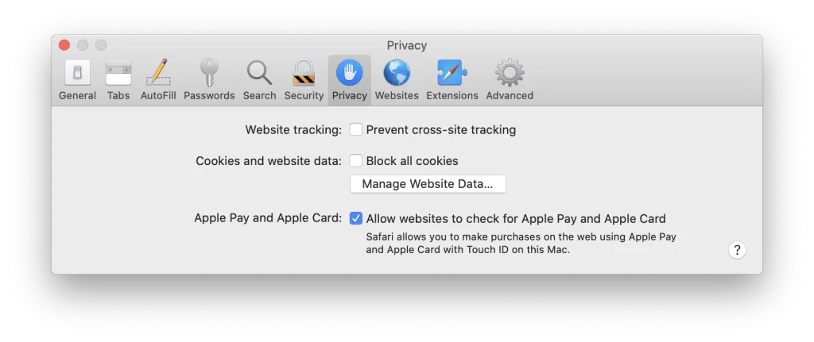Viewport: 814px width, 342px height.
Task: Open the Websites globe pane
Action: [x=397, y=74]
